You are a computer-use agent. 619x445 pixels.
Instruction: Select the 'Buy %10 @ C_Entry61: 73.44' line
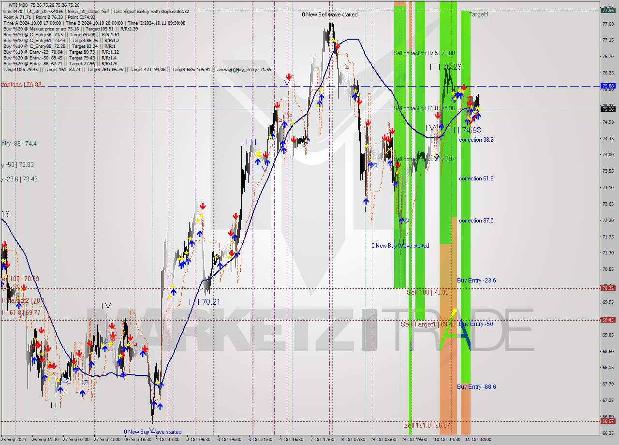click(61, 40)
